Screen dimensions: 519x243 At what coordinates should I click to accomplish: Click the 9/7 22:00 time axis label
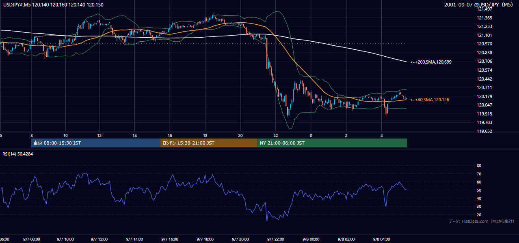[275, 239]
